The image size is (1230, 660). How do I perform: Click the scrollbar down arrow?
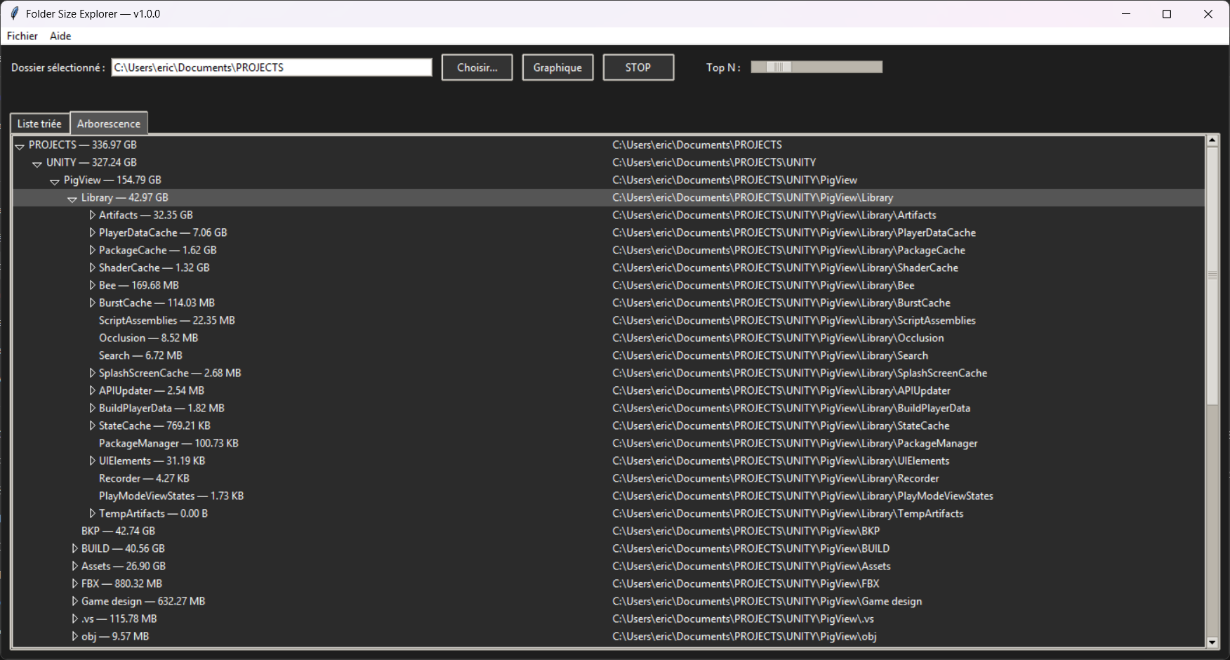pyautogui.click(x=1212, y=642)
